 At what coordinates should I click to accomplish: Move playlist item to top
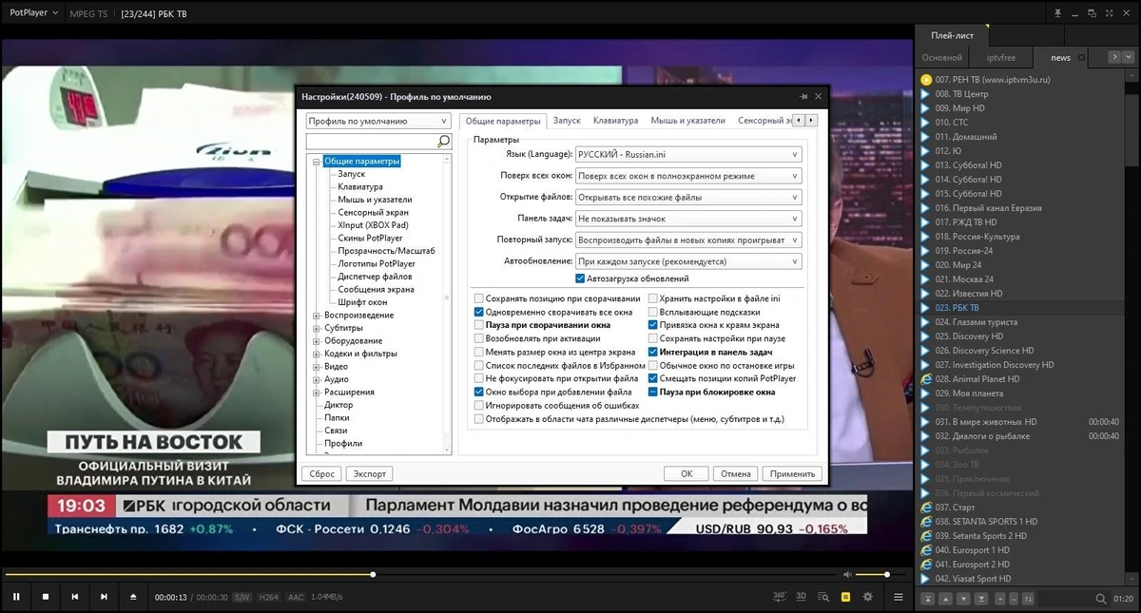click(x=927, y=599)
